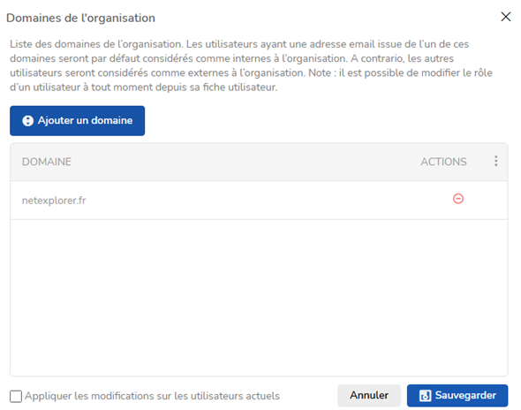Click the plus icon inside Ajouter un domaine
The image size is (521, 410).
[28, 121]
